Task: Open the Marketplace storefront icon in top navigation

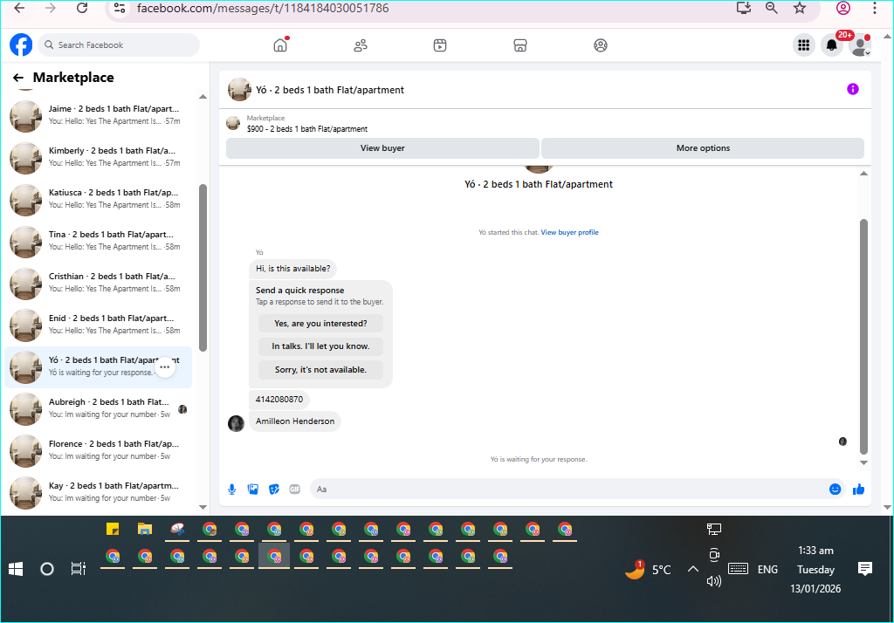Action: [520, 45]
